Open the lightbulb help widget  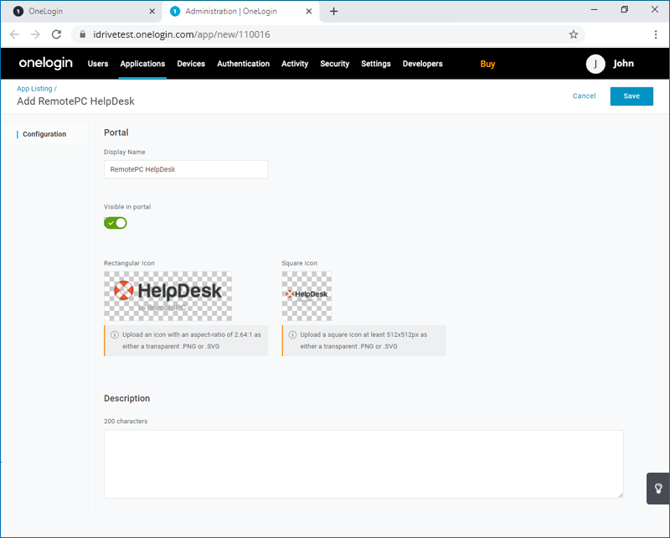657,489
